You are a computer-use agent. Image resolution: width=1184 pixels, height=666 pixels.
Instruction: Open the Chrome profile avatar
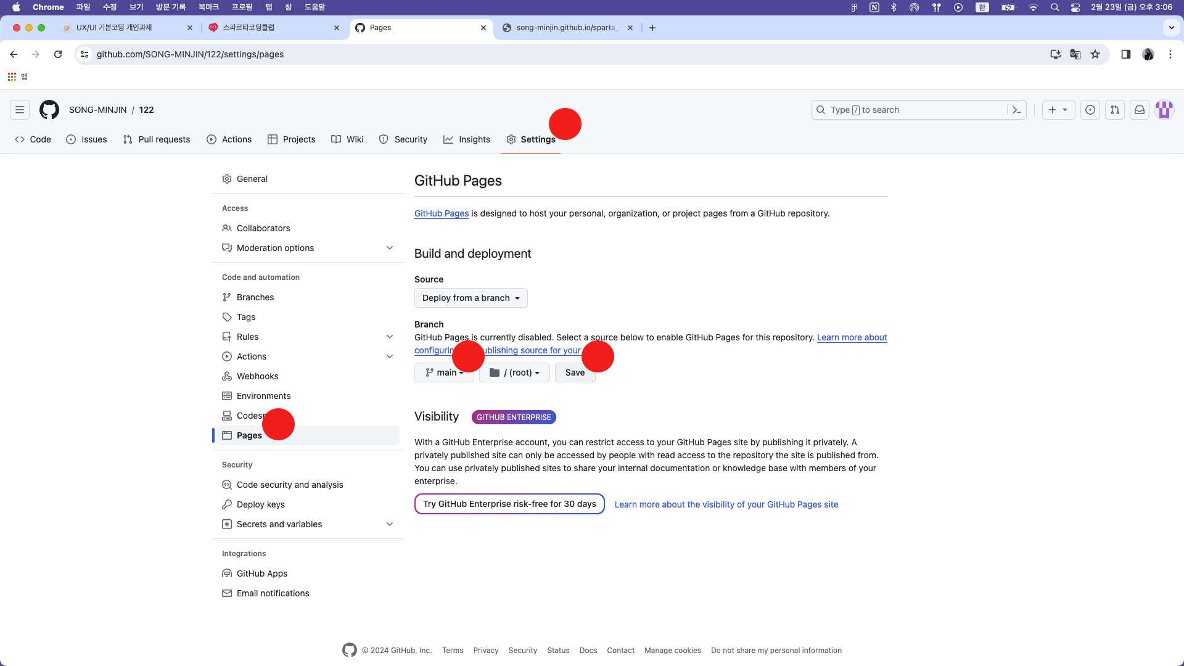coord(1148,54)
